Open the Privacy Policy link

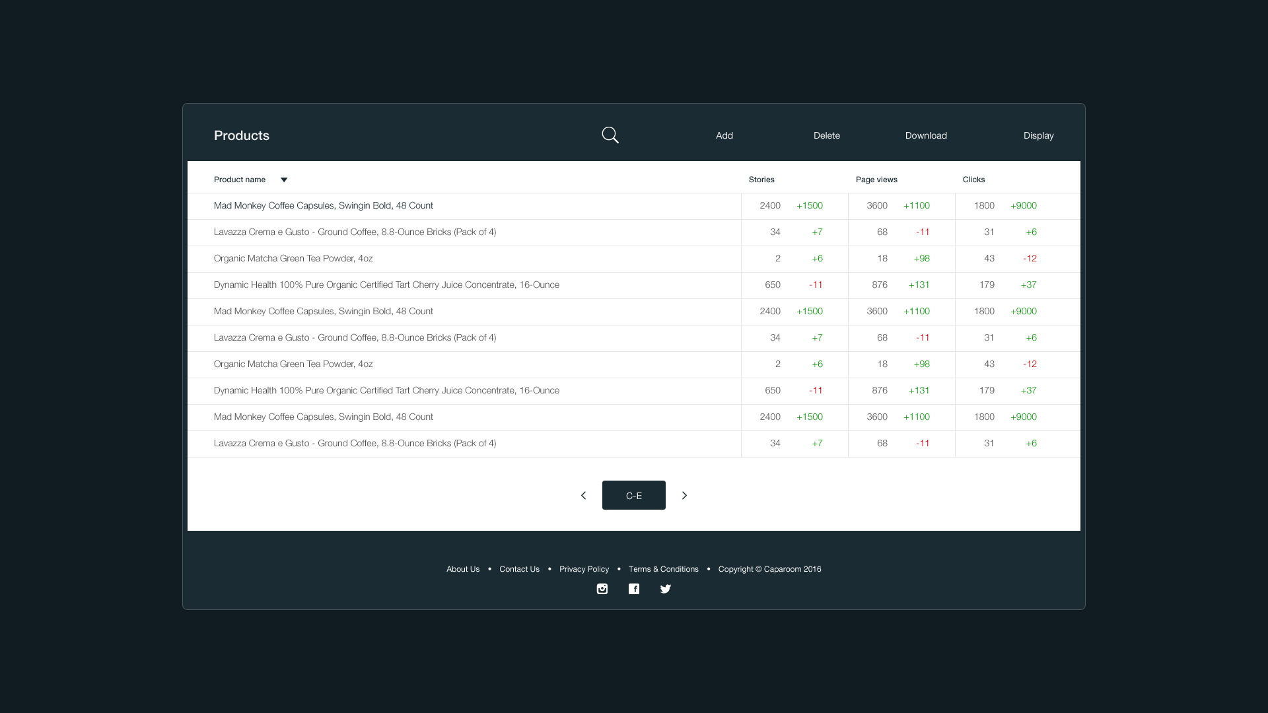(x=584, y=569)
